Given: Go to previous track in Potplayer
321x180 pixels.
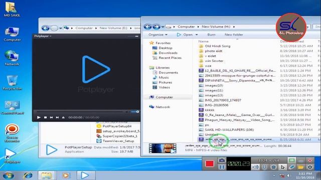Looking at the screenshot, I should click(51, 117).
